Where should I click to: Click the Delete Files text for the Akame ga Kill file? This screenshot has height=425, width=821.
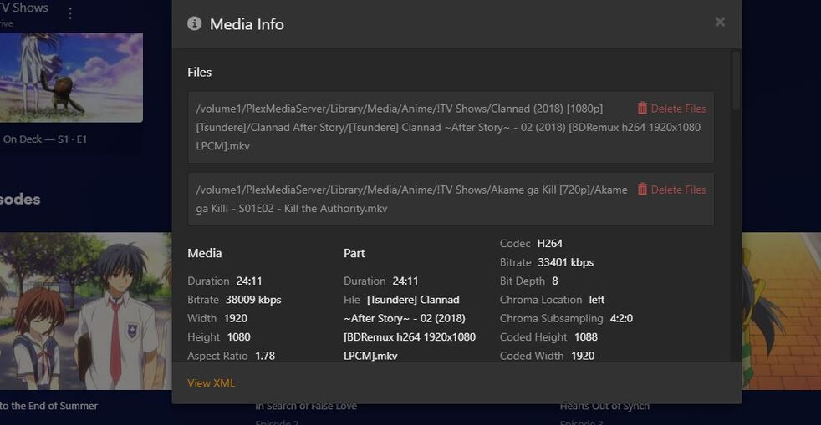tap(678, 190)
